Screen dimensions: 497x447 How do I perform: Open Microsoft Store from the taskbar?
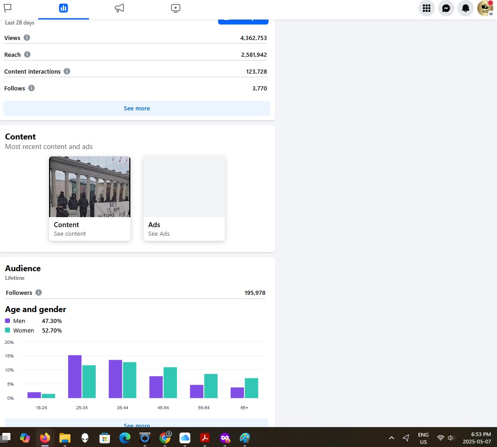click(104, 438)
